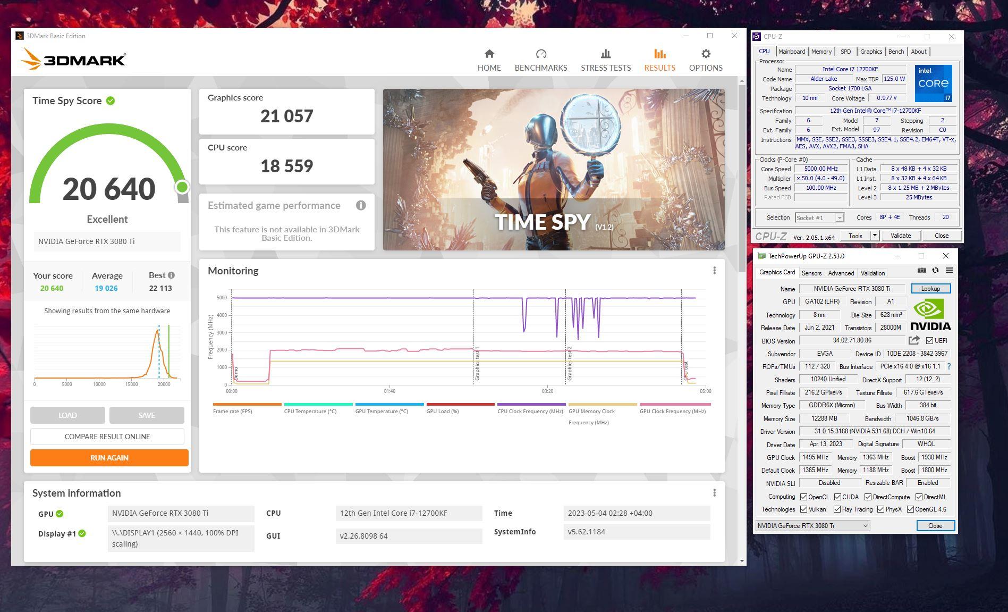Open the Monitoring panel three-dot menu

[x=714, y=271]
